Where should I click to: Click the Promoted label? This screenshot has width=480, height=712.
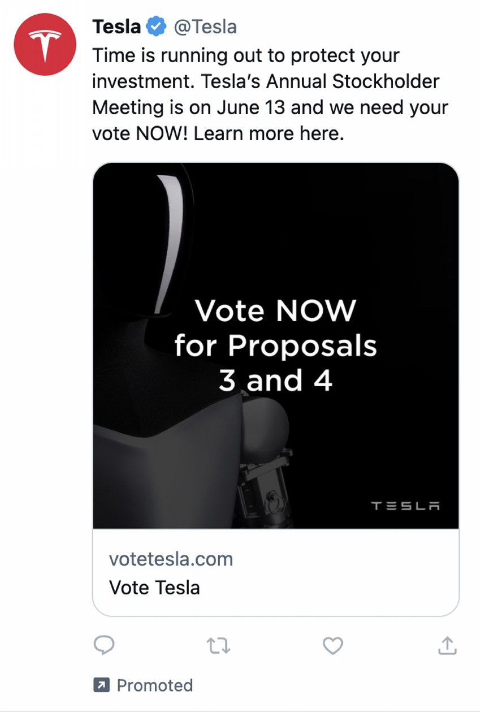154,685
